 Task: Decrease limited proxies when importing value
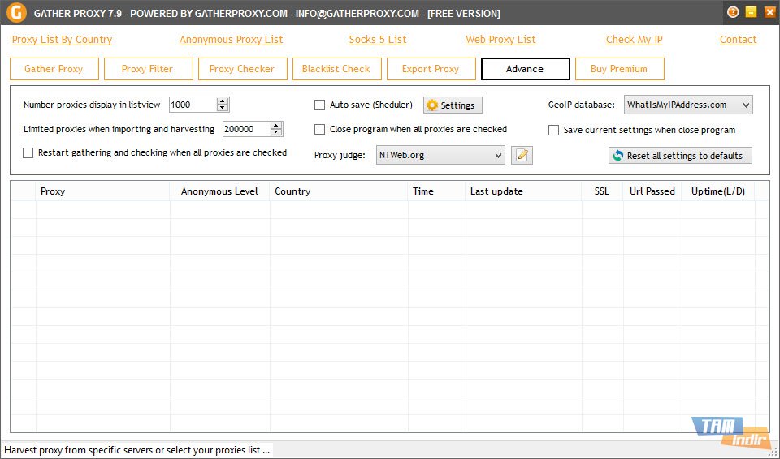tap(276, 132)
